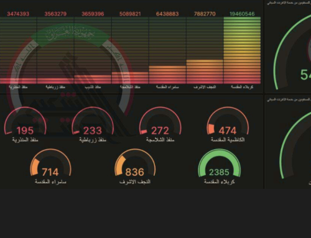This screenshot has height=238, width=311.
Task: Click the منفذ المنذرية axis label under bar chart
Action: [x=18, y=87]
